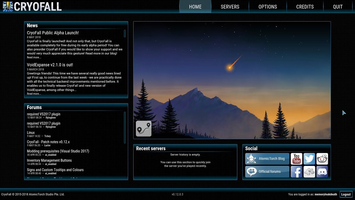
Task: Click the 'Server history is empty.' message
Action: click(185, 154)
